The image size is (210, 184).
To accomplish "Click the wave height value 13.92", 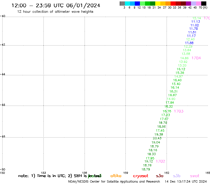I will pos(183,62).
